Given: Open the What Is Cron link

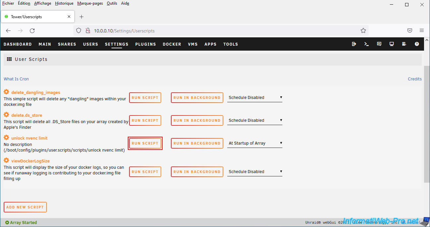Looking at the screenshot, I should (x=16, y=79).
